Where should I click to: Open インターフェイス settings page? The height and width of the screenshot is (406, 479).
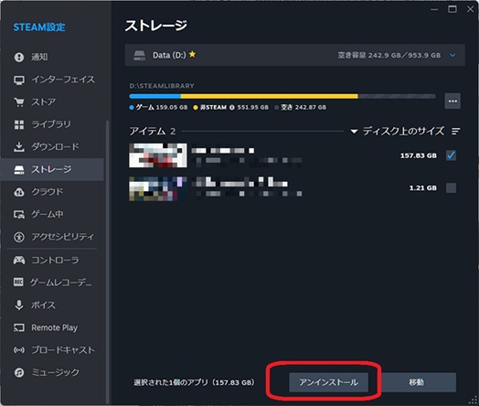point(52,80)
